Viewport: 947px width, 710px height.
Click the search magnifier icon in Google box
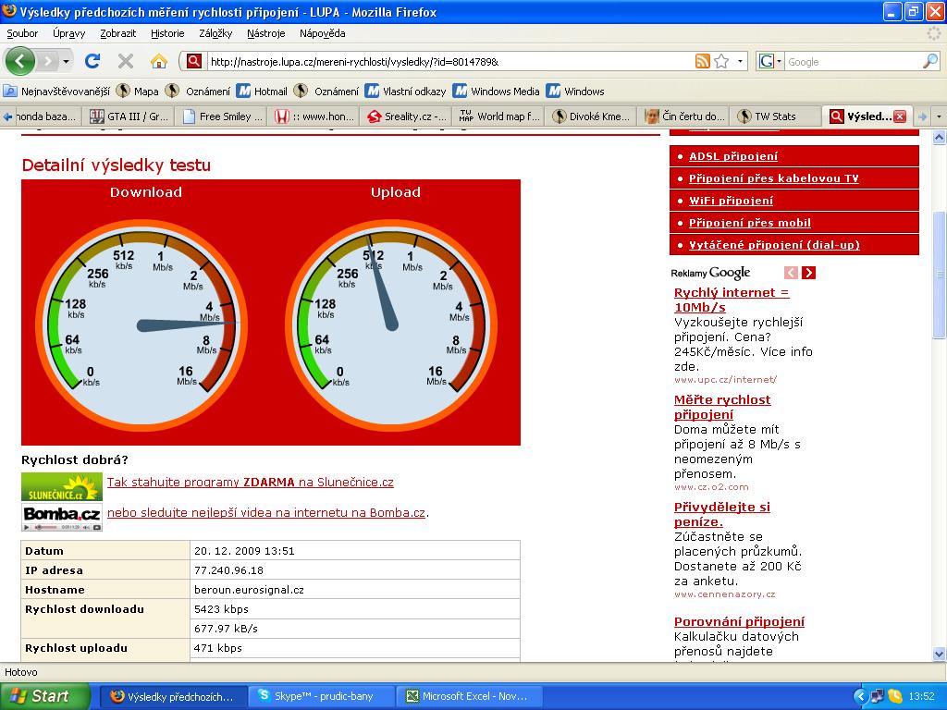(929, 61)
